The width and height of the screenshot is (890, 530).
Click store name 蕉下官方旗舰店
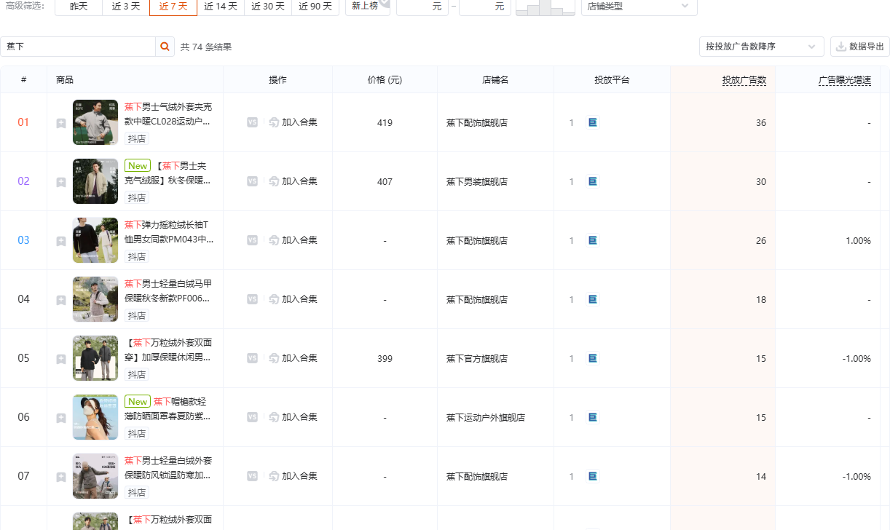(477, 359)
